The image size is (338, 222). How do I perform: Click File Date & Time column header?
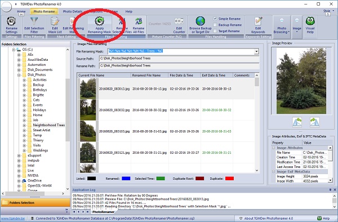click(x=184, y=76)
